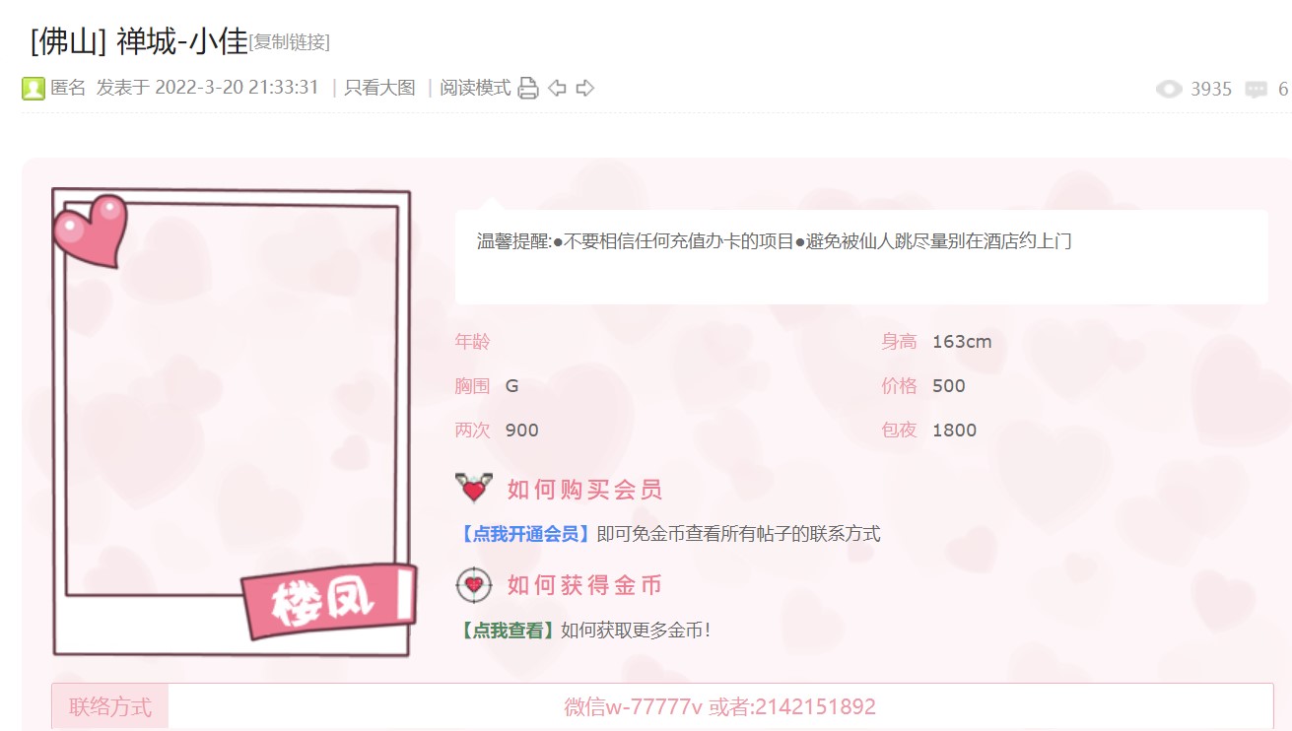This screenshot has width=1292, height=731.
Task: Click the 复制链接 copy link
Action: pos(289,42)
